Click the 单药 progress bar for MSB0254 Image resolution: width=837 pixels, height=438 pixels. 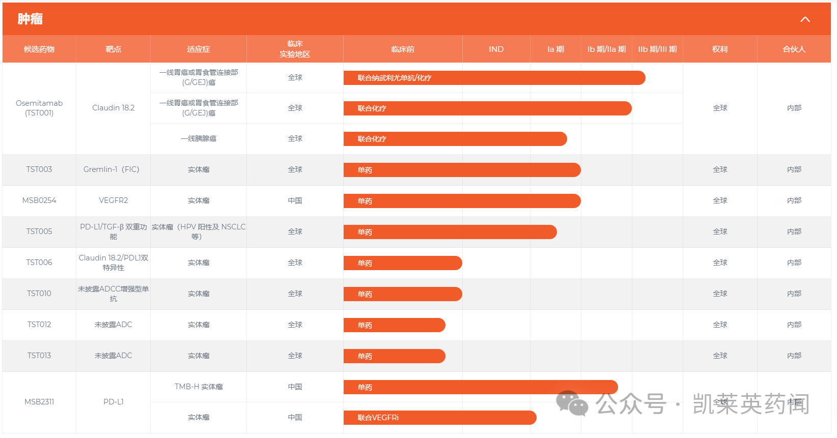point(462,201)
